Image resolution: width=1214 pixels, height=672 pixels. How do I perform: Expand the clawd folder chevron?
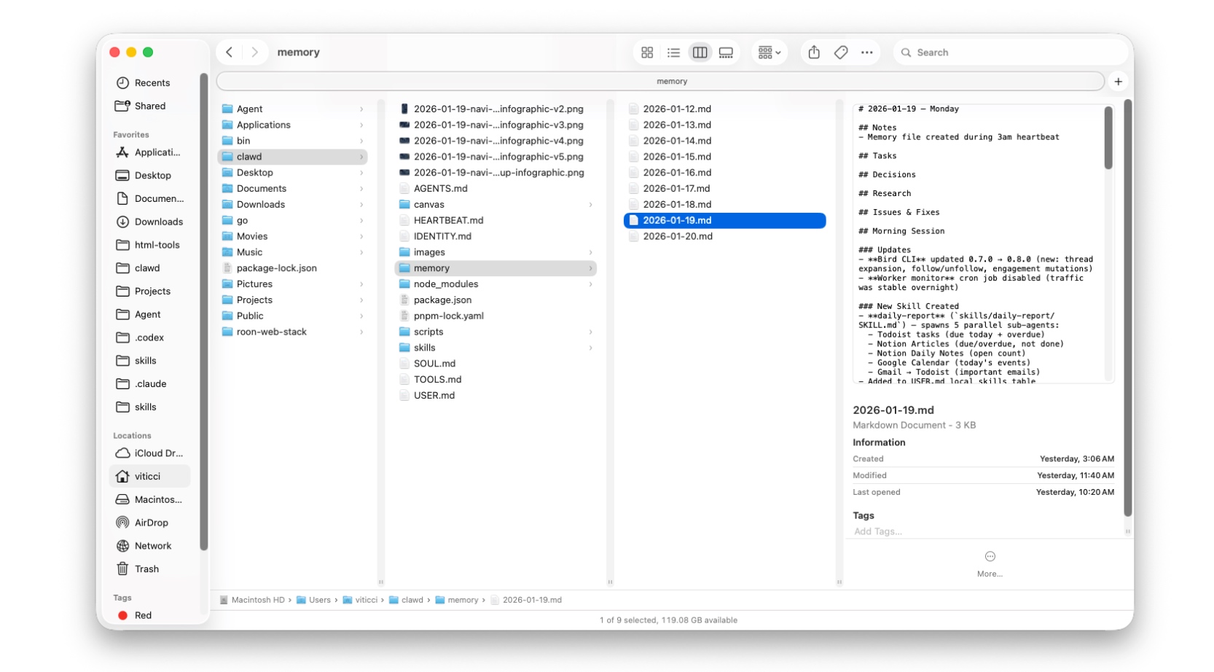pos(361,157)
